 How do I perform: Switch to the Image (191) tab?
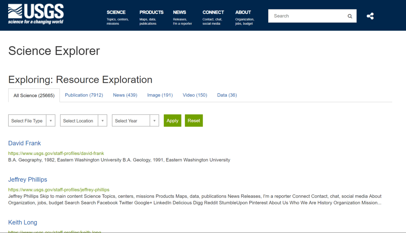(160, 95)
